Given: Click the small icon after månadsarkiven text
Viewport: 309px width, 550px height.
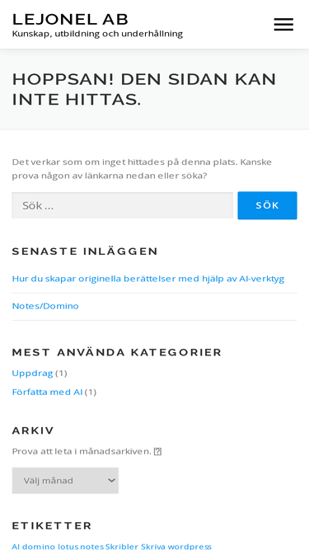Looking at the screenshot, I should [x=157, y=451].
